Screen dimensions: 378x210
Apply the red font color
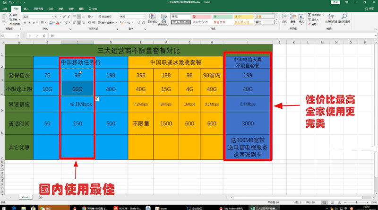point(58,23)
